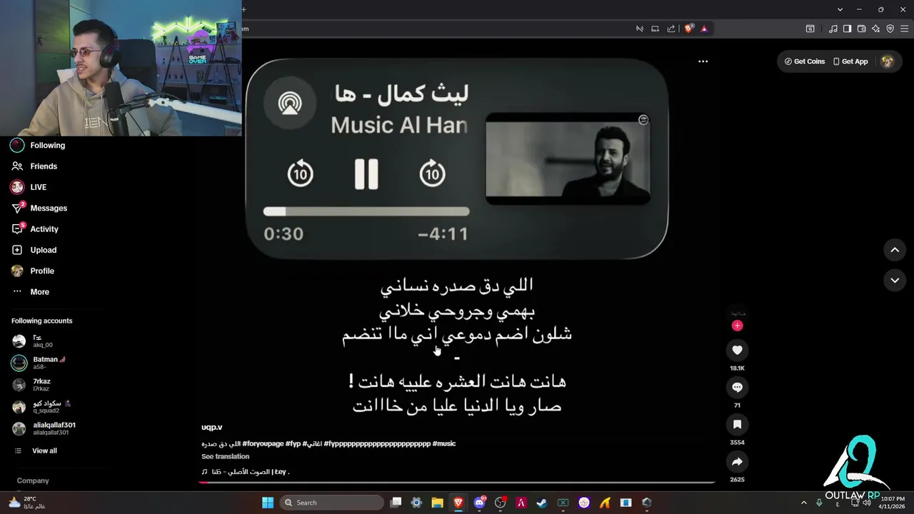Open the Upload page

(34, 250)
